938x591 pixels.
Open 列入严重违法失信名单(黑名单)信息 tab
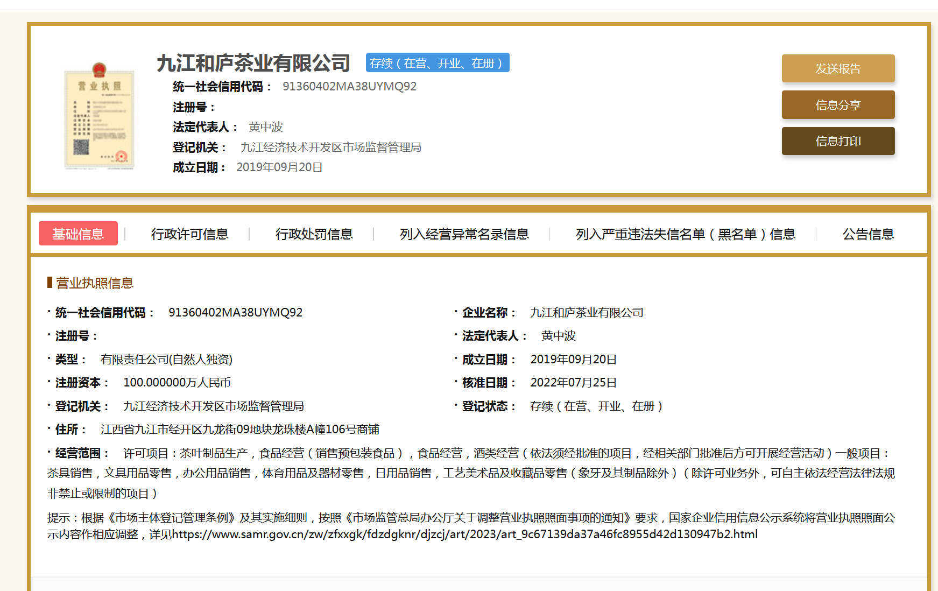[x=685, y=234]
